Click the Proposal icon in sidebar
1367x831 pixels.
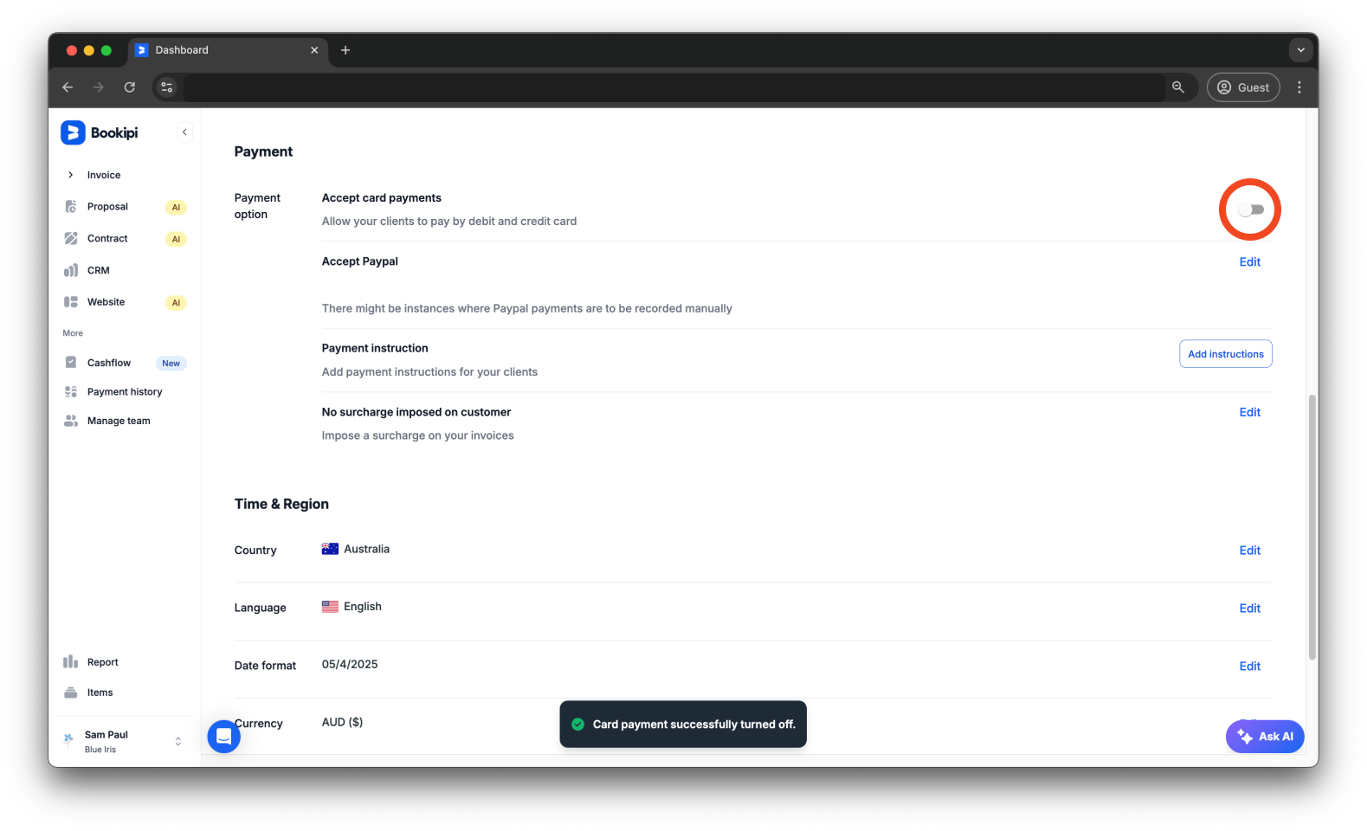coord(71,207)
